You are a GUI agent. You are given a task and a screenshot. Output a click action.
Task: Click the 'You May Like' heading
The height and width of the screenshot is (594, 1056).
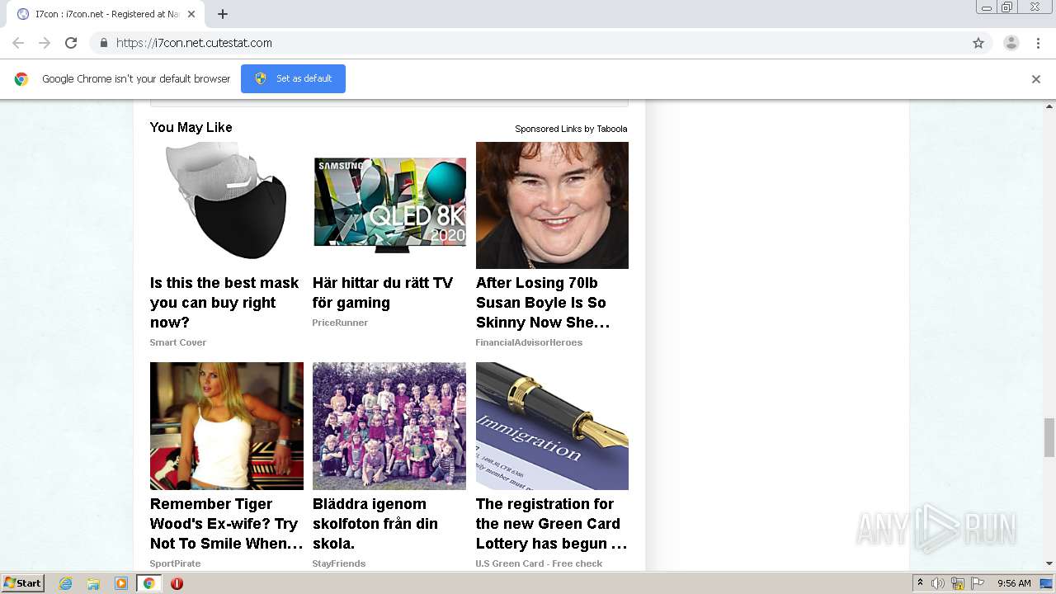pos(191,127)
